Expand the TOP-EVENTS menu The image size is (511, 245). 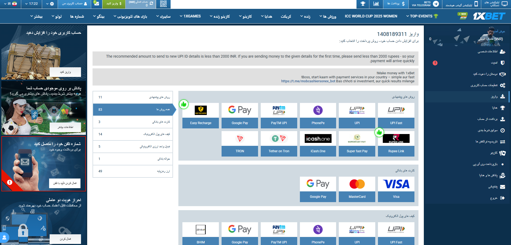(422, 16)
